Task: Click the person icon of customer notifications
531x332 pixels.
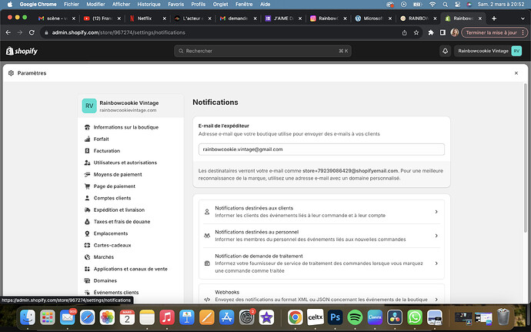Action: [207, 212]
